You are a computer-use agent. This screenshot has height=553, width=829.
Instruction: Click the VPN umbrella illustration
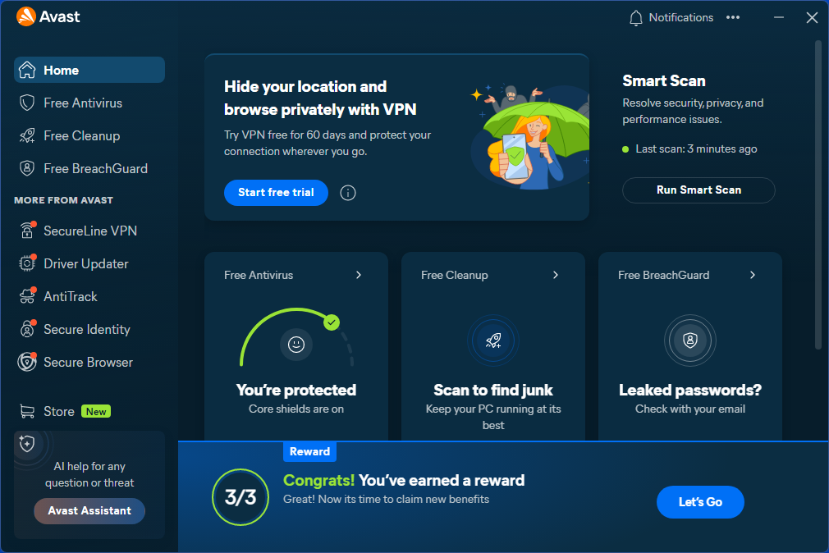point(529,136)
